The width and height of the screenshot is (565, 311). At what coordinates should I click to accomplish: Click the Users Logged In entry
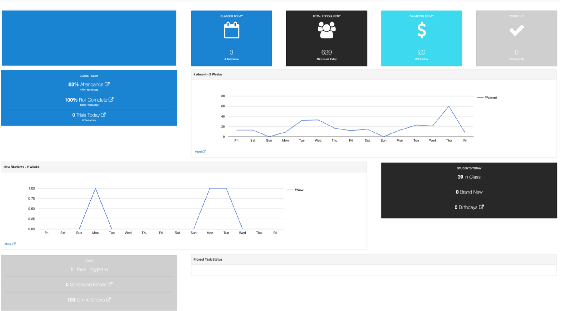coord(89,269)
